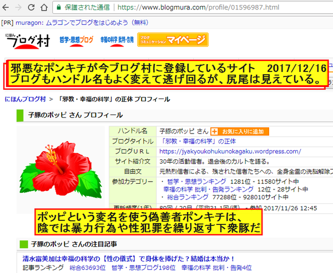Click the 総合63693位 article ranking link
333x273 pixels.
click(88, 267)
